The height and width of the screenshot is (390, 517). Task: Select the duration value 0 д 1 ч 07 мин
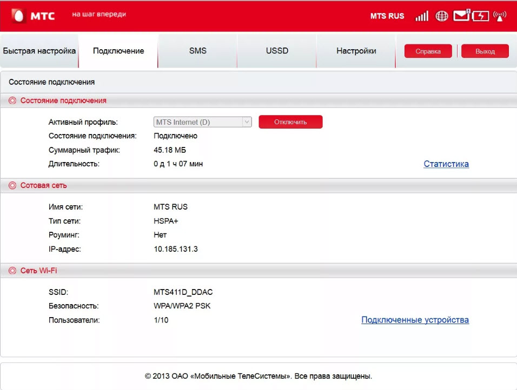tap(178, 164)
